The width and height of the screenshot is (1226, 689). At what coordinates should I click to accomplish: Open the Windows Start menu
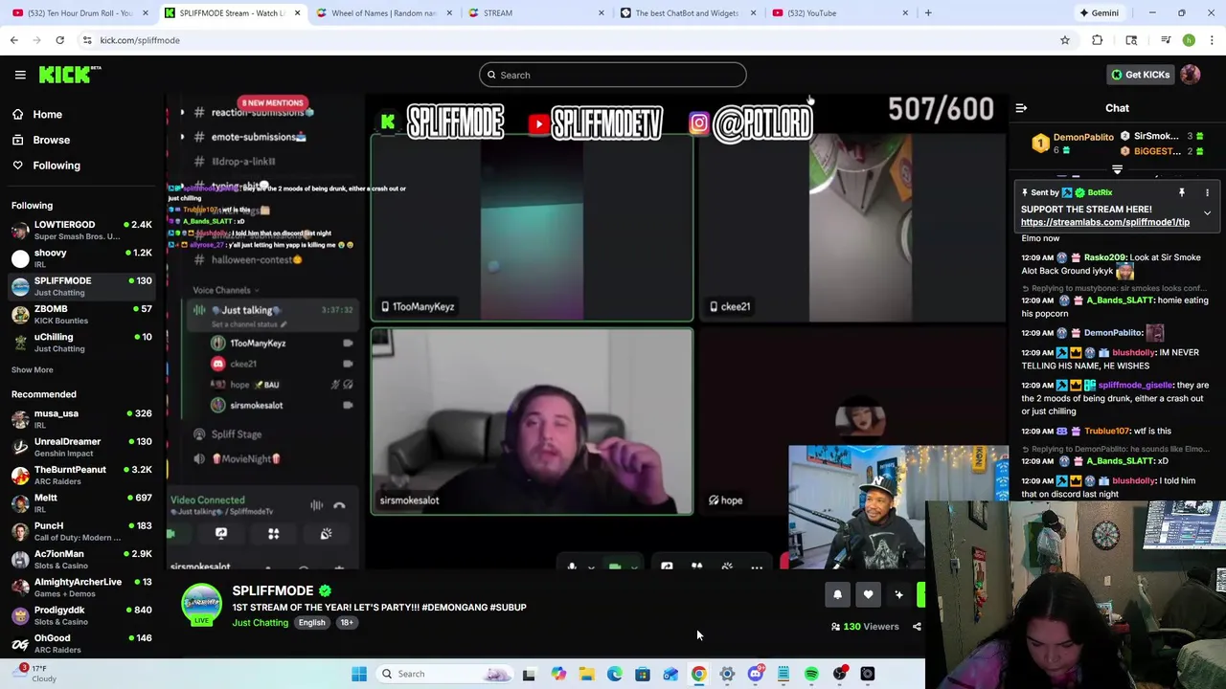359,674
